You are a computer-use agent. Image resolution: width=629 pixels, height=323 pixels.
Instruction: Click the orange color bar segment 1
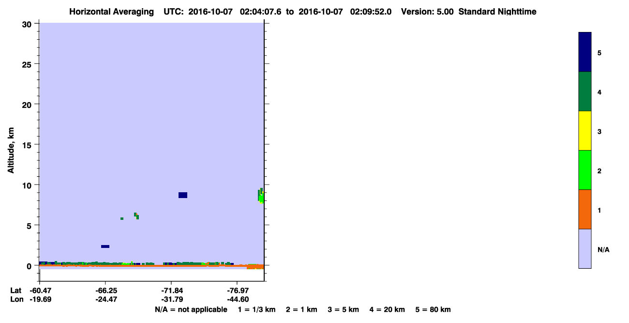coord(584,209)
